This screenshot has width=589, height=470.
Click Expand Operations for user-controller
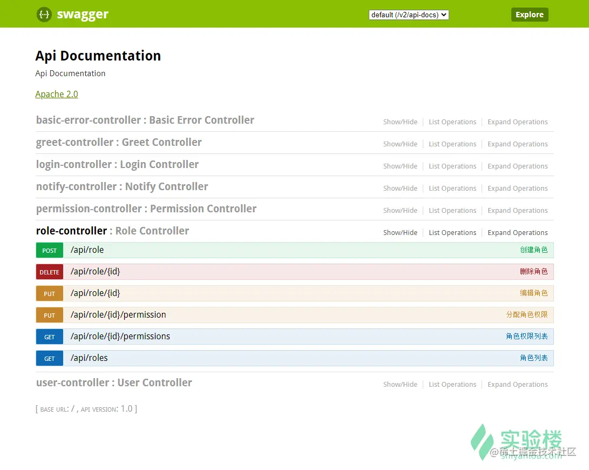[518, 385]
